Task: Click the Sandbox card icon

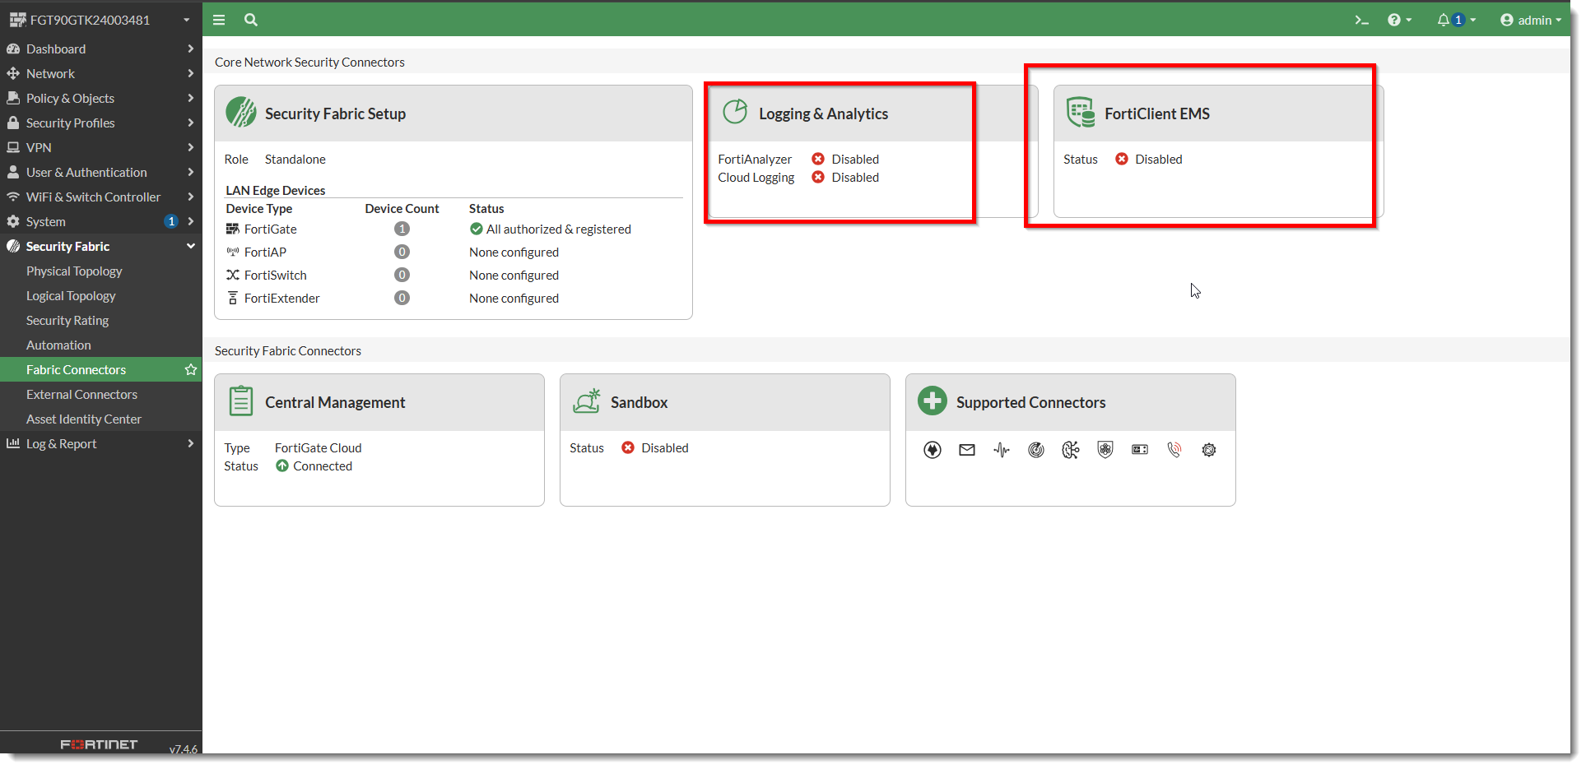Action: 587,401
